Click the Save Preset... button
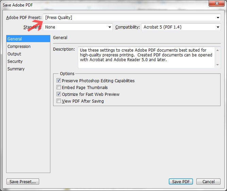 [23, 181]
